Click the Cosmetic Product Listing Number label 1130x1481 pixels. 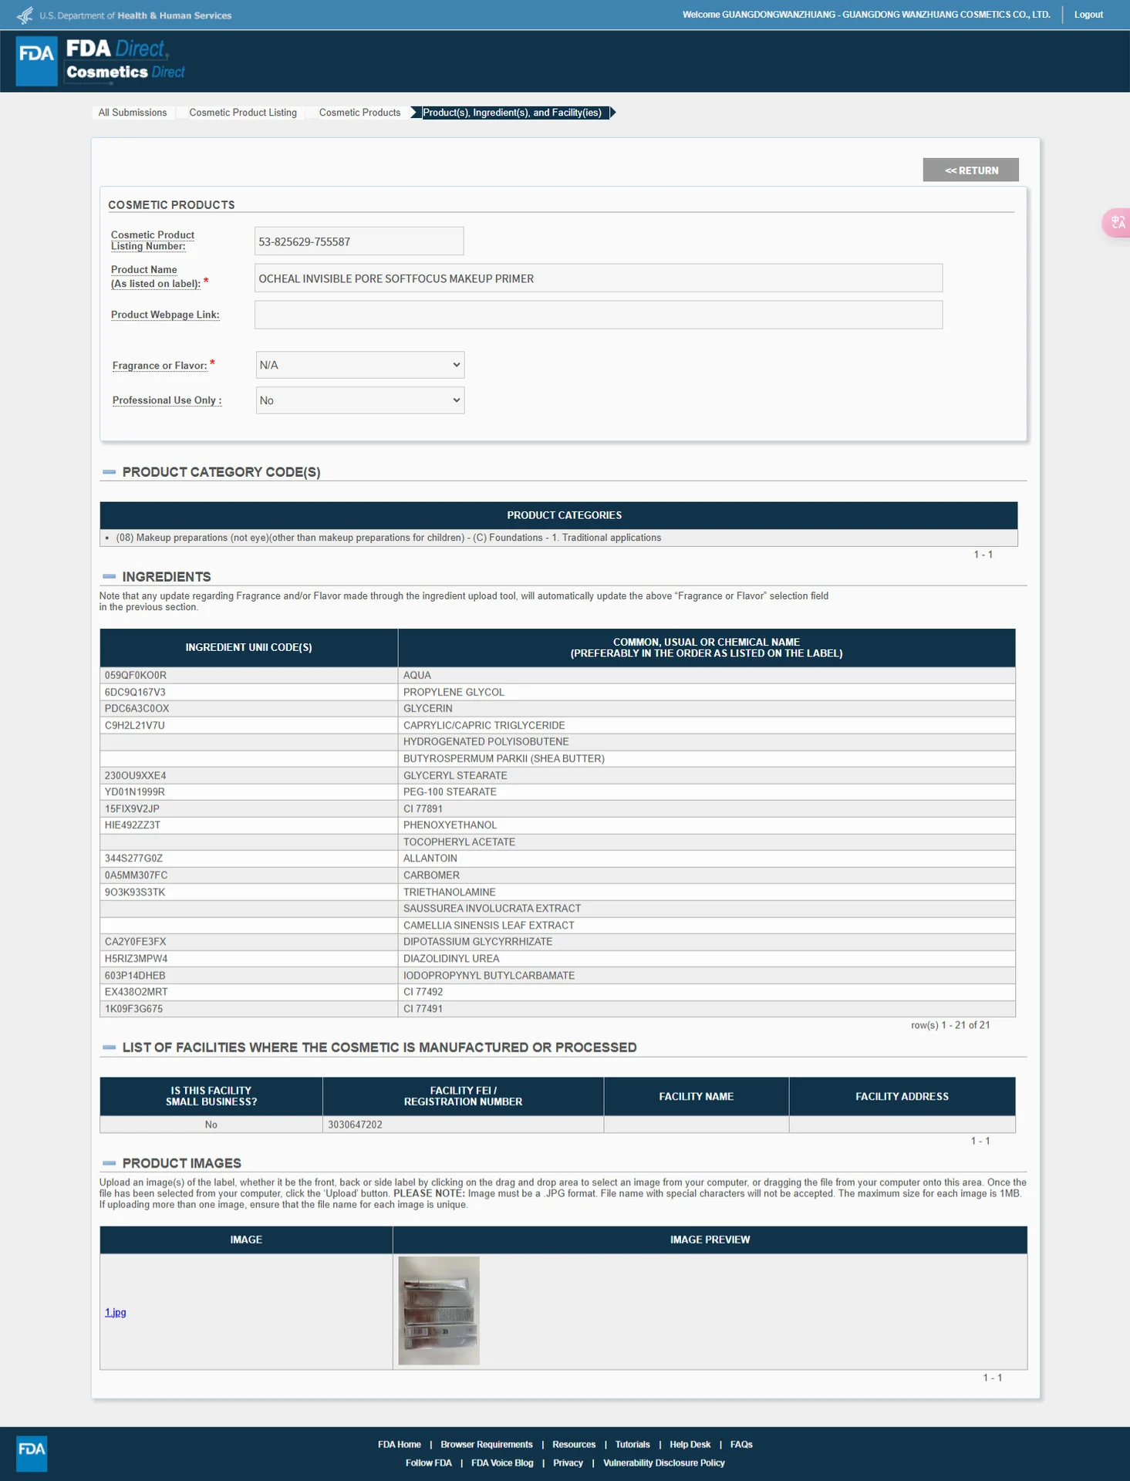tap(153, 241)
